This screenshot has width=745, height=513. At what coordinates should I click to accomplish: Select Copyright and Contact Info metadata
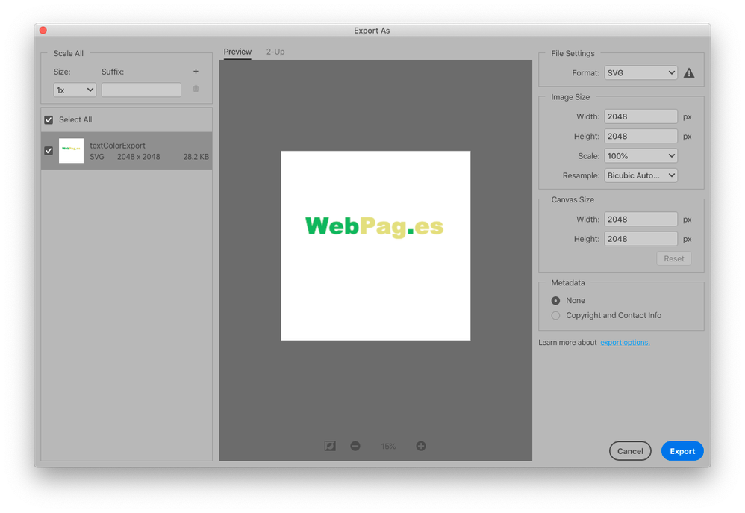(x=555, y=315)
